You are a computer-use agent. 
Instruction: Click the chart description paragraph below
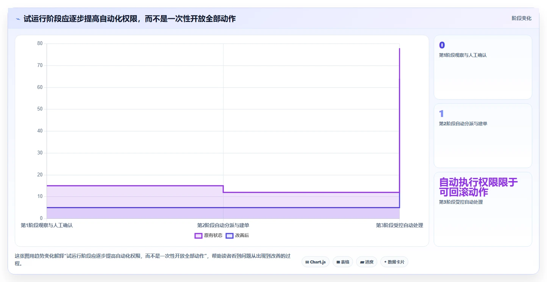(x=153, y=260)
